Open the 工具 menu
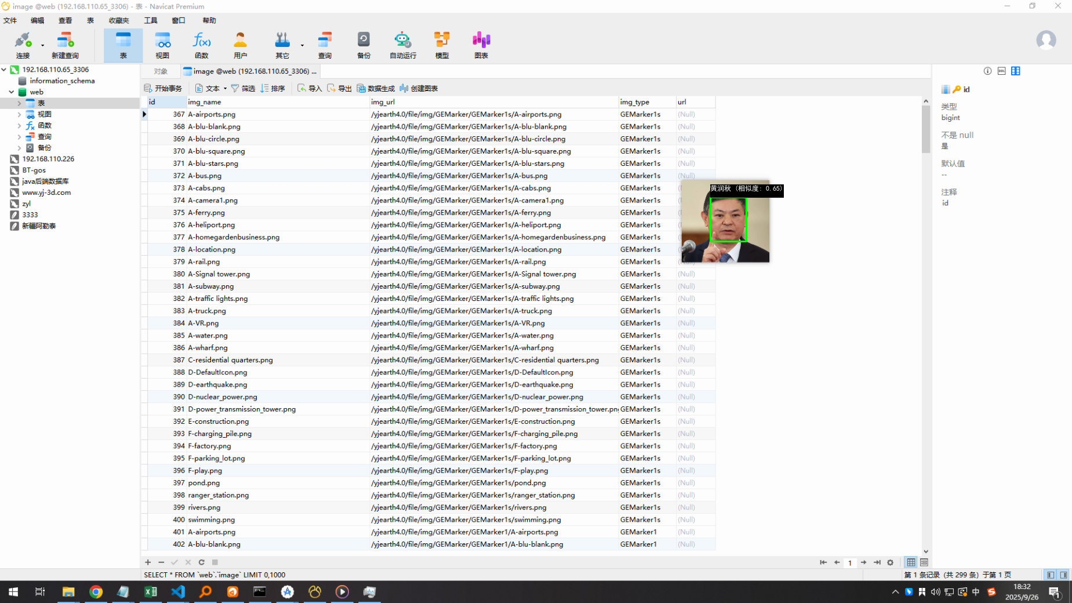1072x603 pixels. point(150,20)
